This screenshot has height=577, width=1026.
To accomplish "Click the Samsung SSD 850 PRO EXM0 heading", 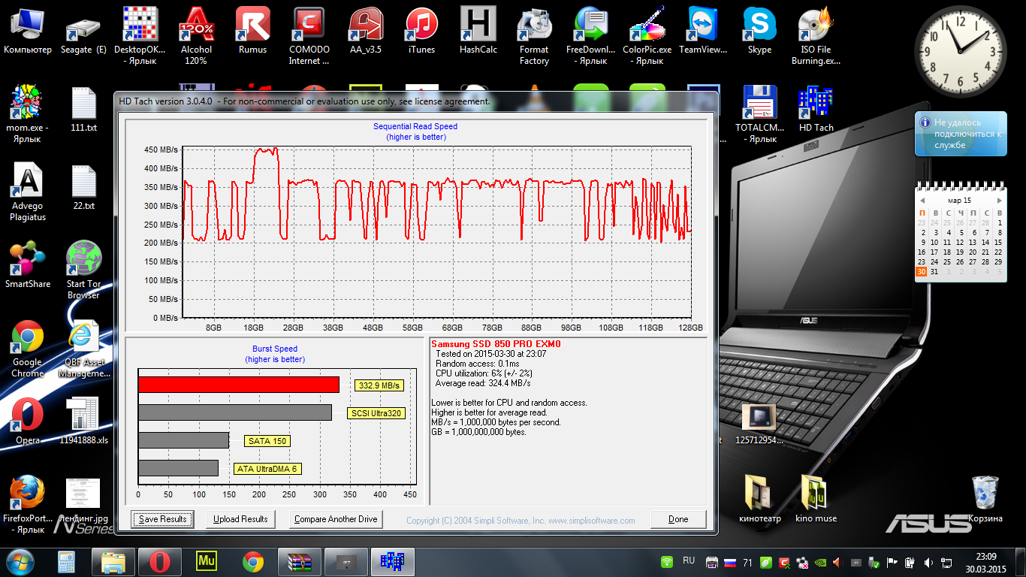I will (496, 344).
